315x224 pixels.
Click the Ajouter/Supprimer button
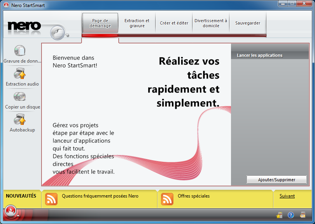click(x=276, y=180)
